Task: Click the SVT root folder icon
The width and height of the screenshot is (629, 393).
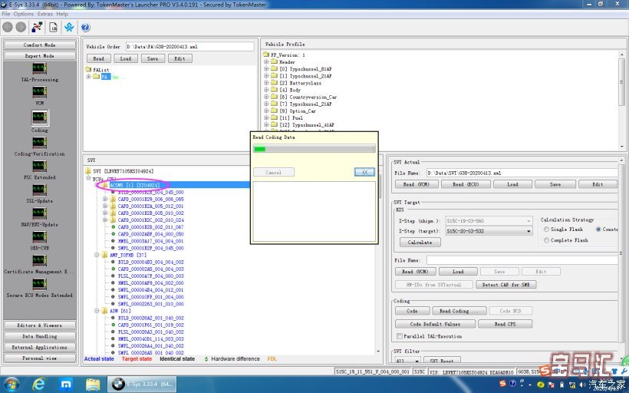Action: 88,171
